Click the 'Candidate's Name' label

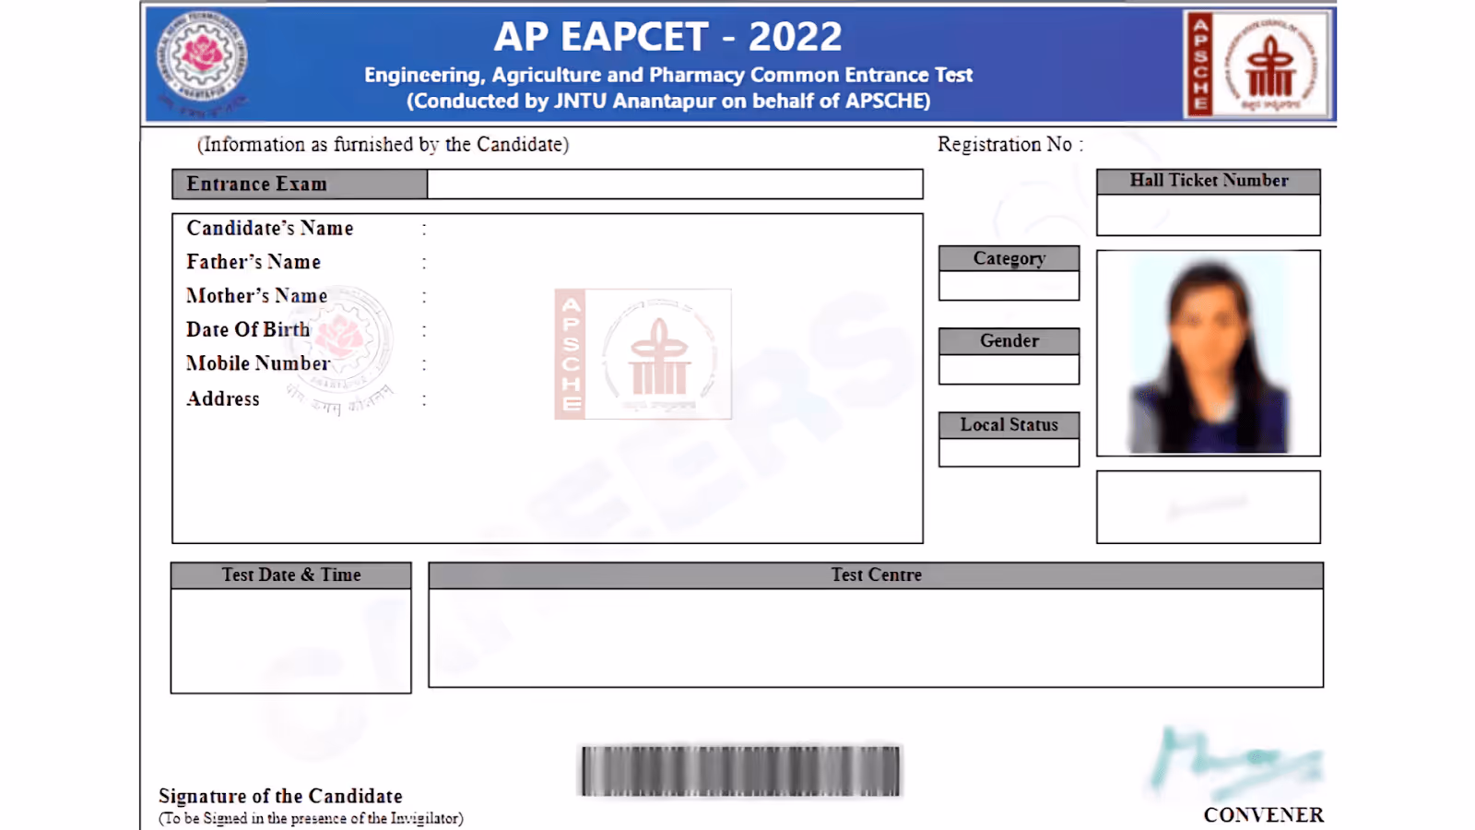coord(270,228)
